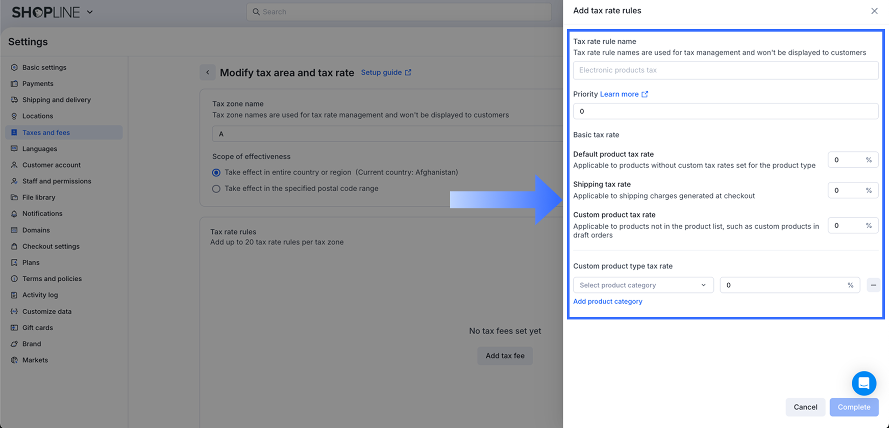Open the Select product category dropdown
Viewport: 889px width, 428px height.
[643, 285]
